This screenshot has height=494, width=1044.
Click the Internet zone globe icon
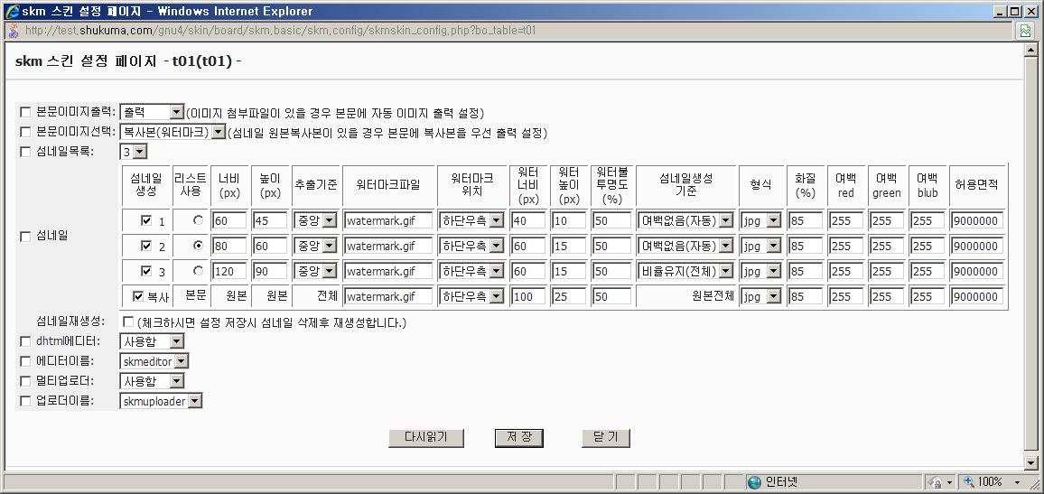[x=754, y=482]
